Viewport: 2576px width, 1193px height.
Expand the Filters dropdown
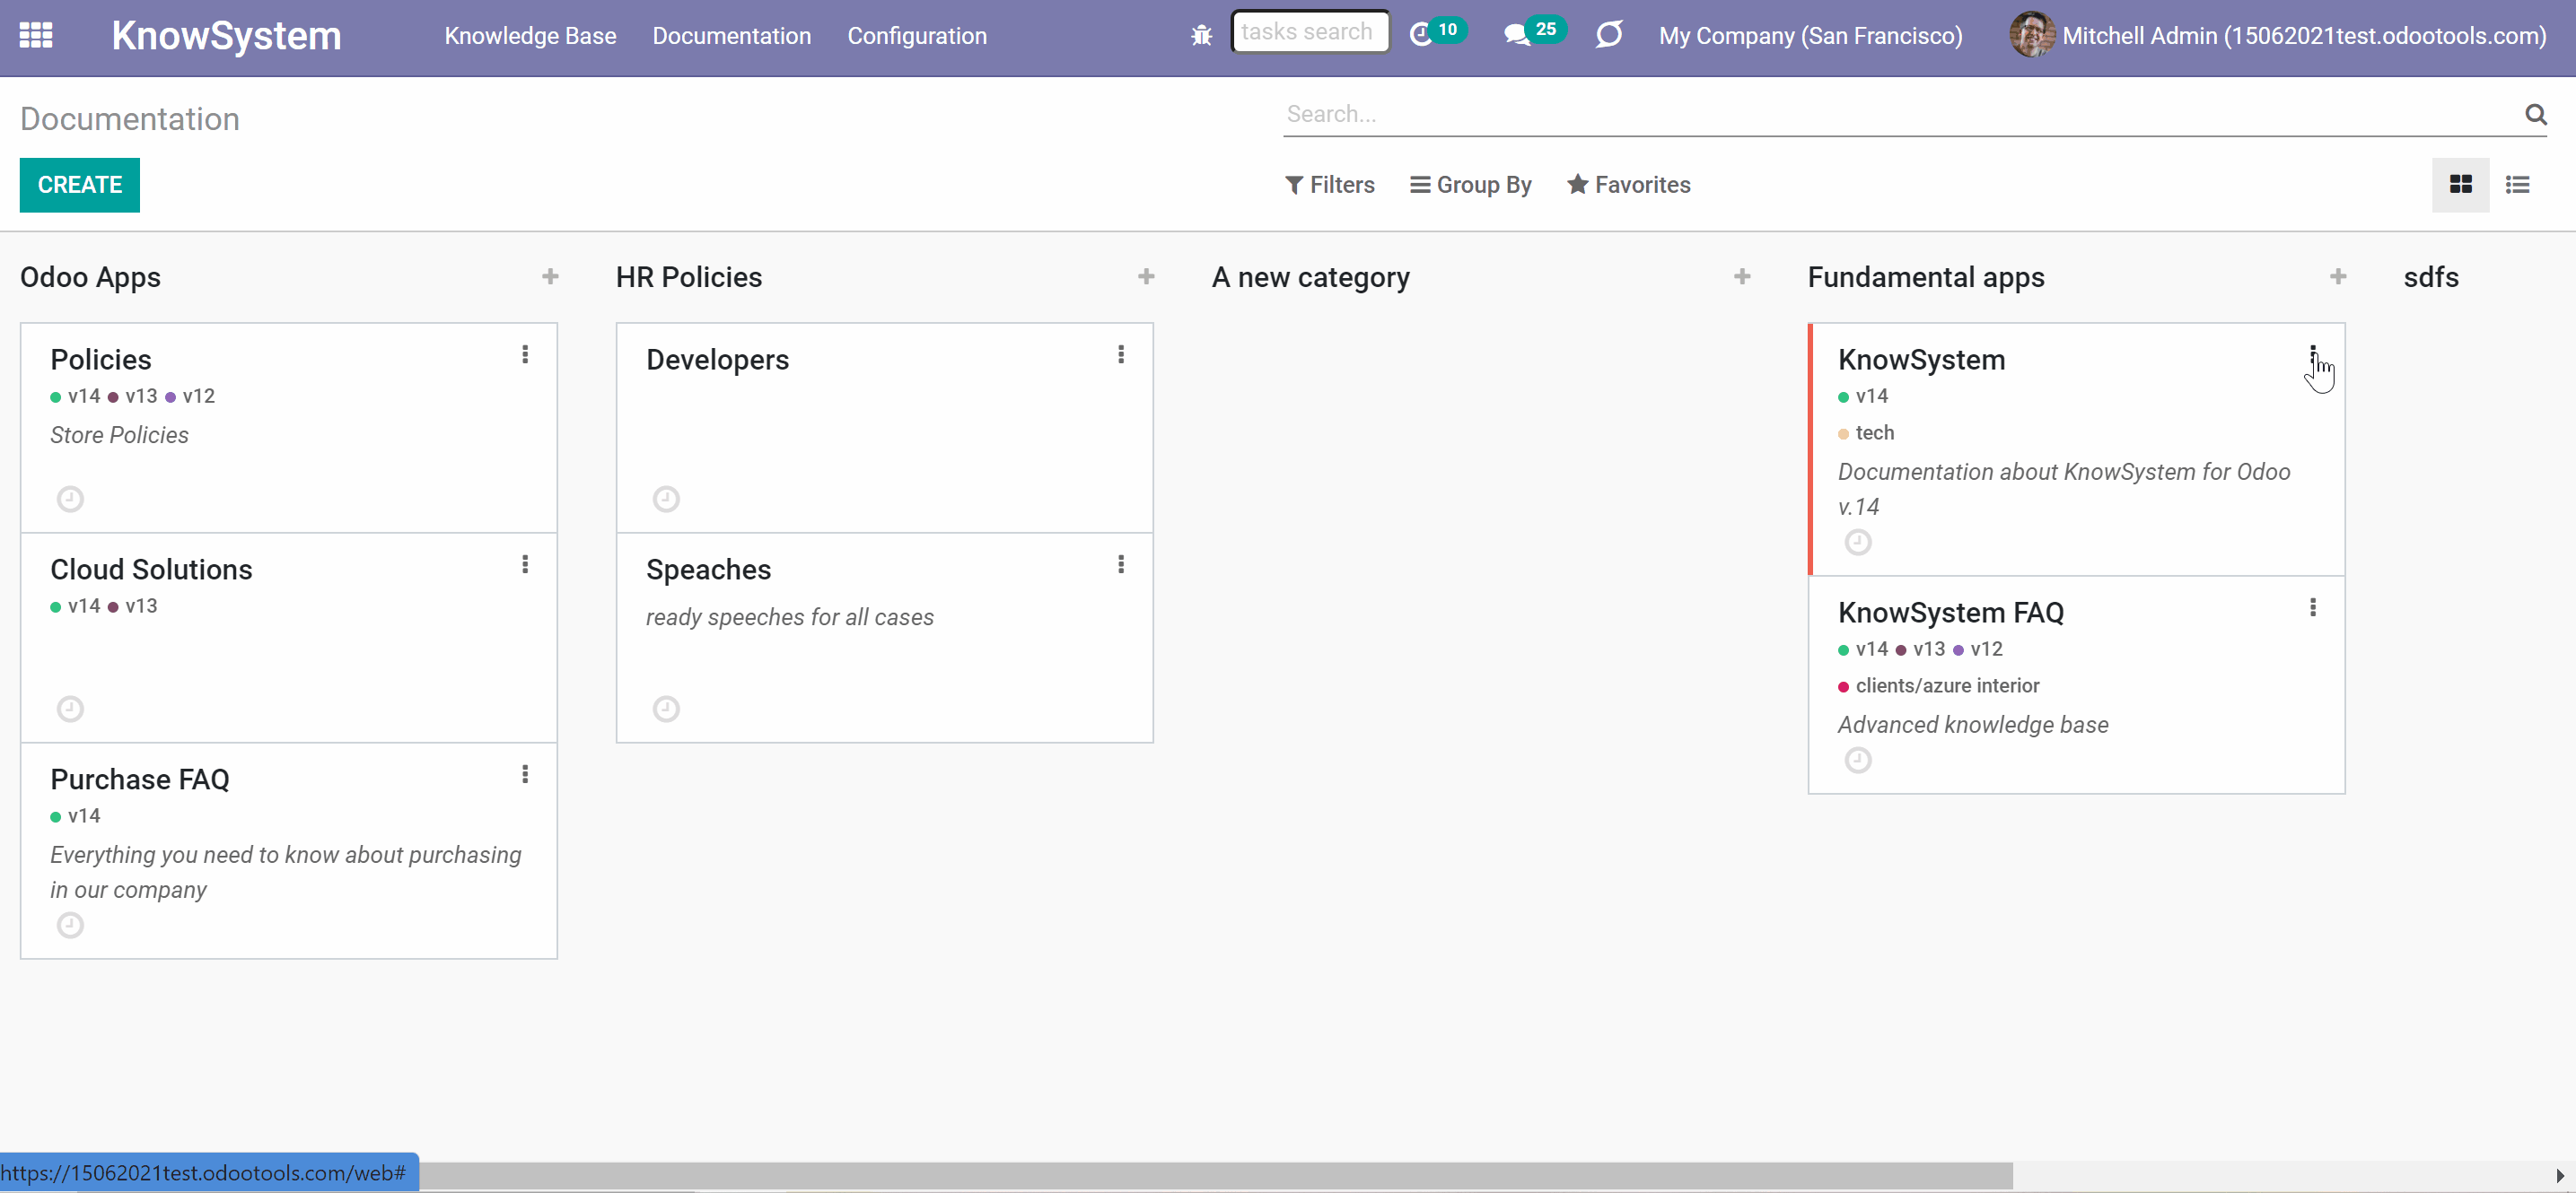(x=1330, y=185)
